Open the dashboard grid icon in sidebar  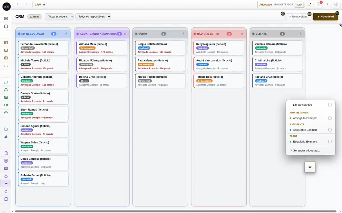click(x=6, y=19)
